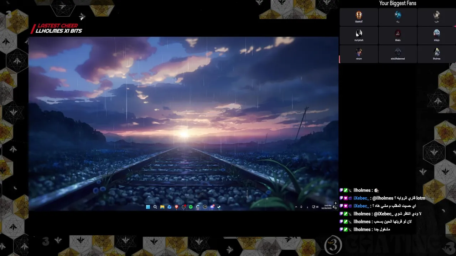Open the Mail app on taskbar
This screenshot has height=256, width=456.
click(x=169, y=207)
